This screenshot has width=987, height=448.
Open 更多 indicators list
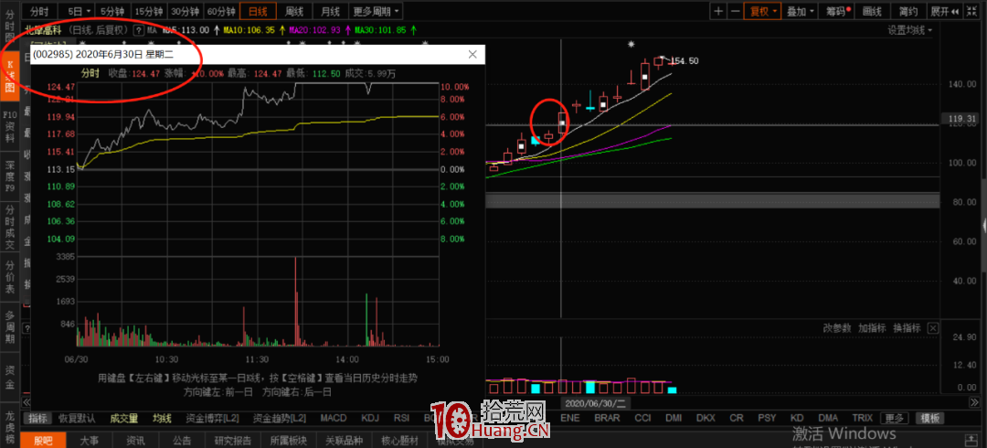tap(895, 418)
